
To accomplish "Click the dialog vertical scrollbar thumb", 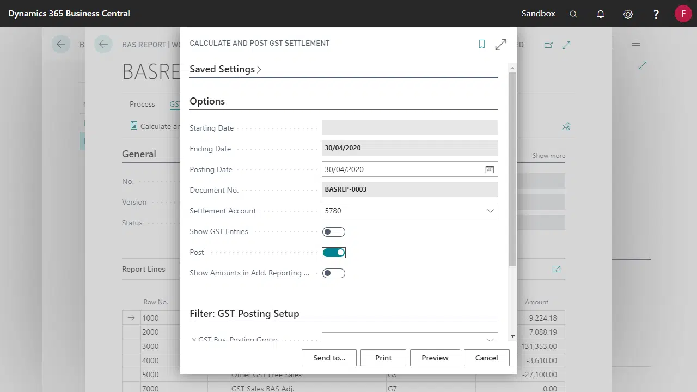I will point(512,169).
